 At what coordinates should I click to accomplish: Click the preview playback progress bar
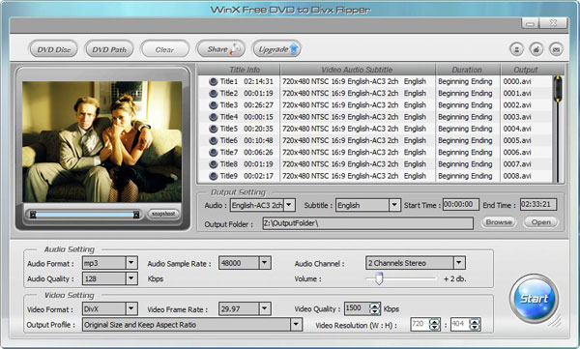(85, 215)
